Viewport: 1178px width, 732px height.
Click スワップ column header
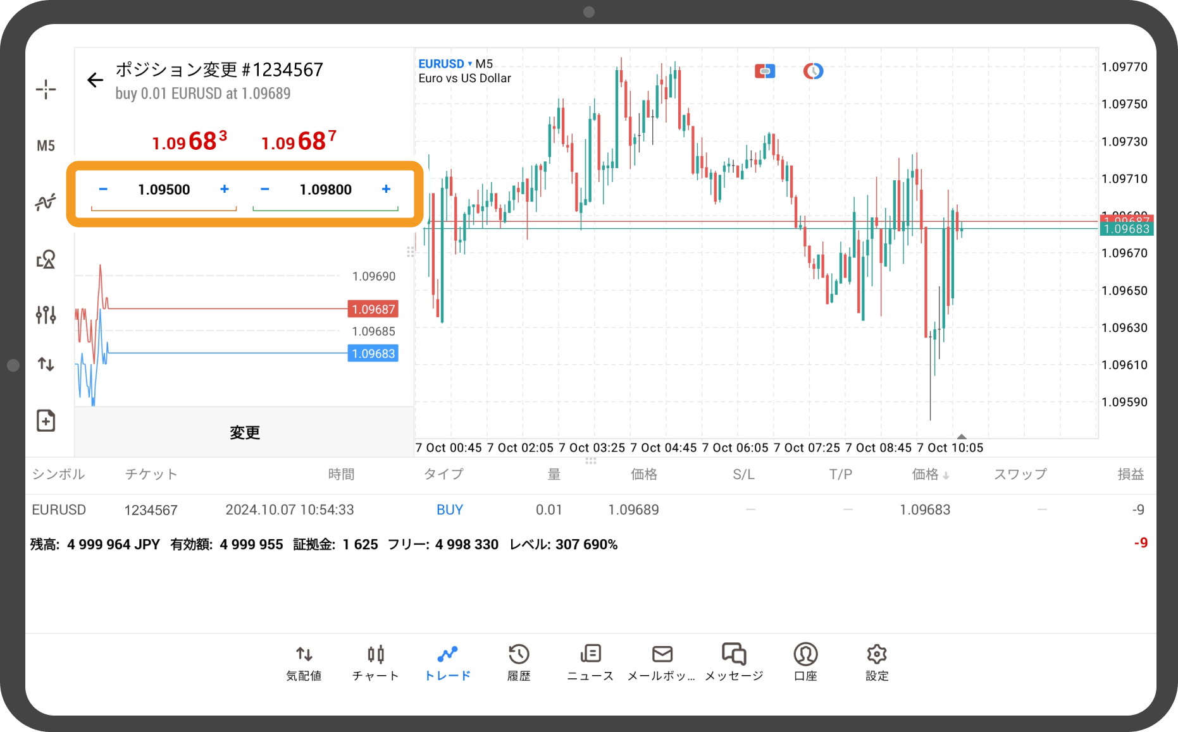click(1020, 475)
